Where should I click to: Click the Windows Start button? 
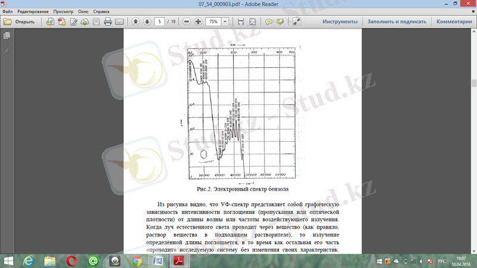pyautogui.click(x=8, y=261)
